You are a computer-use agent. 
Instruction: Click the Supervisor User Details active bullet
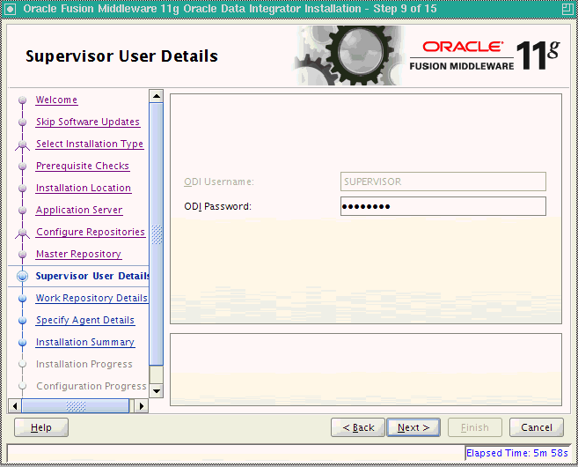(x=23, y=276)
